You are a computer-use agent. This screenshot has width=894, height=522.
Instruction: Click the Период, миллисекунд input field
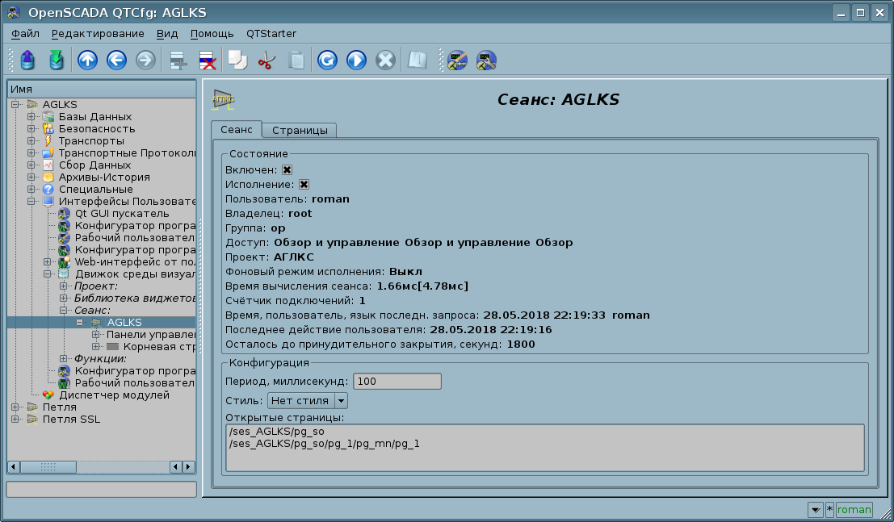coord(397,382)
